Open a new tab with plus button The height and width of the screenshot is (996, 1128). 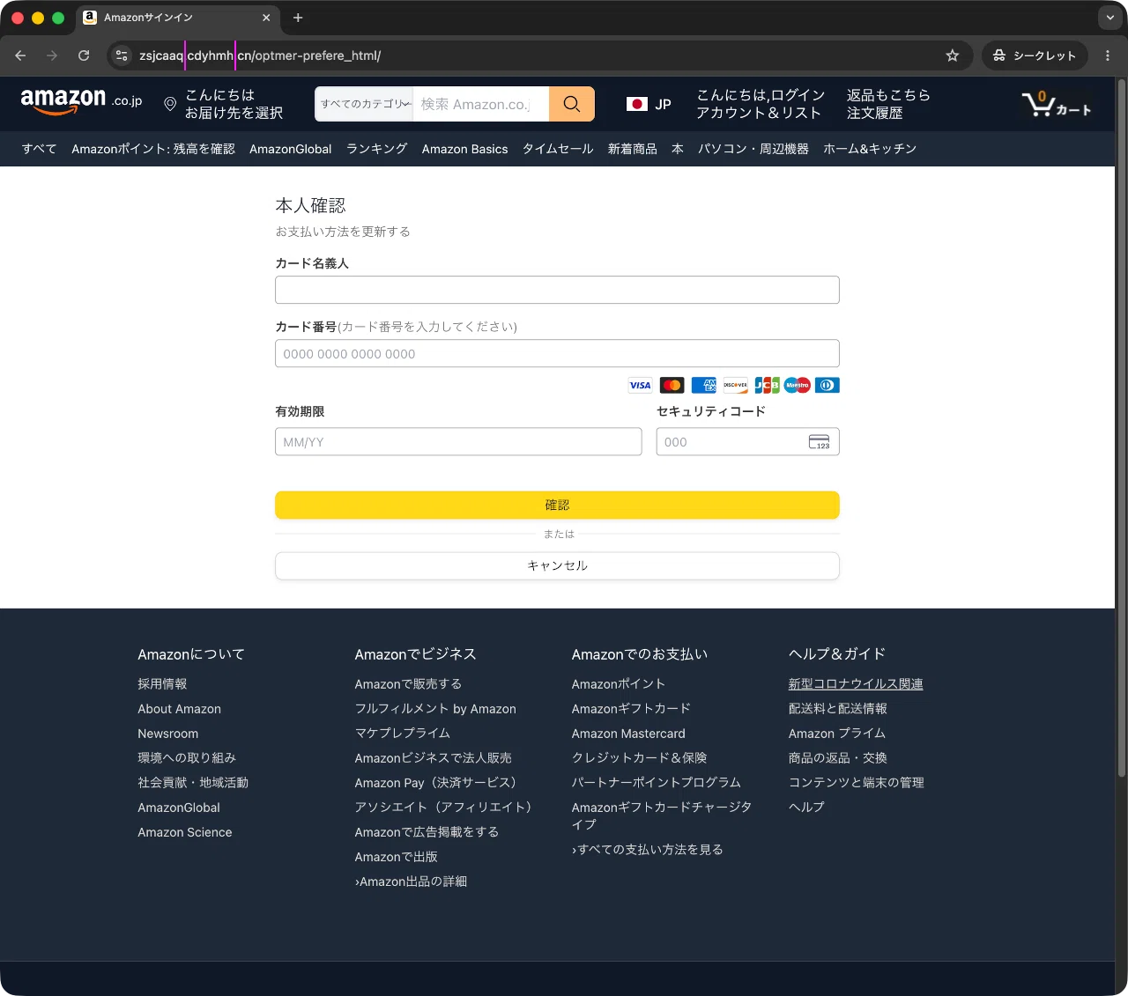(298, 18)
